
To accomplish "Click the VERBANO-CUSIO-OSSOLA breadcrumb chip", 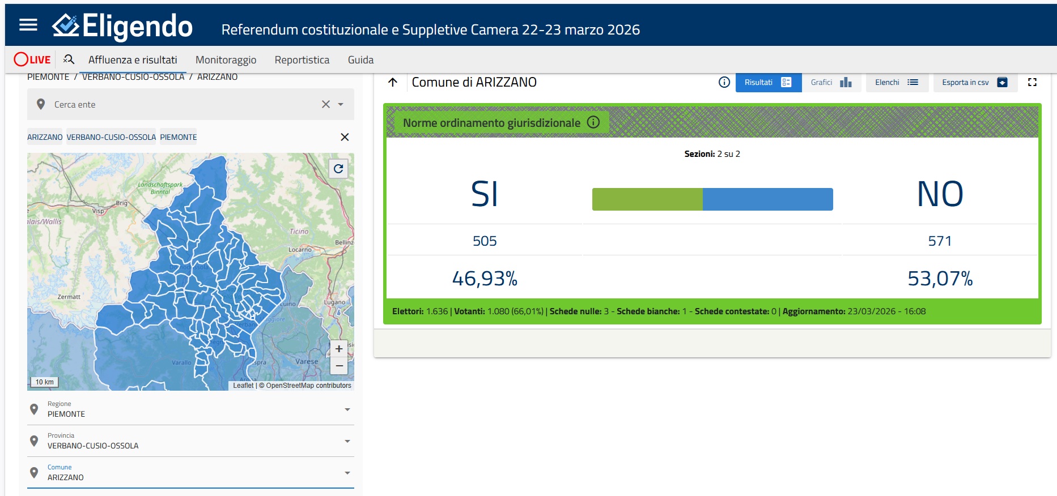I will pos(111,137).
